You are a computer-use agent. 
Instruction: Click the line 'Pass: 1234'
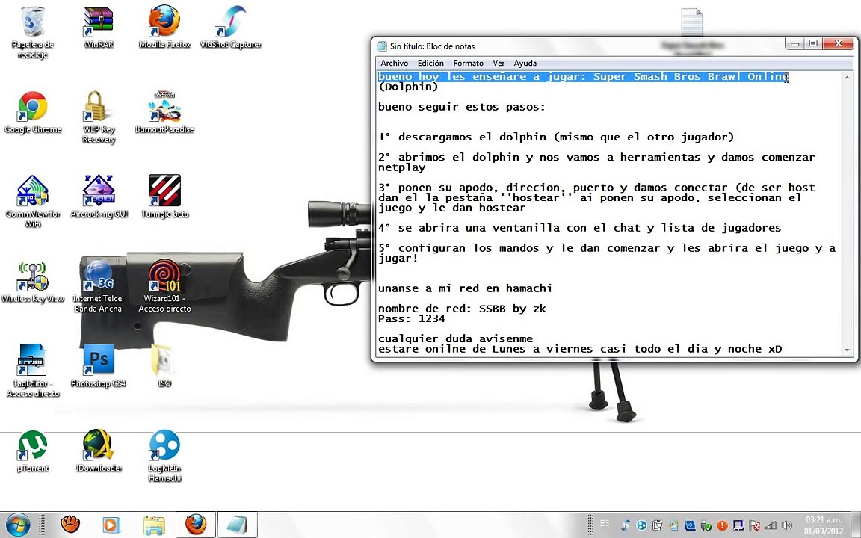click(x=411, y=318)
